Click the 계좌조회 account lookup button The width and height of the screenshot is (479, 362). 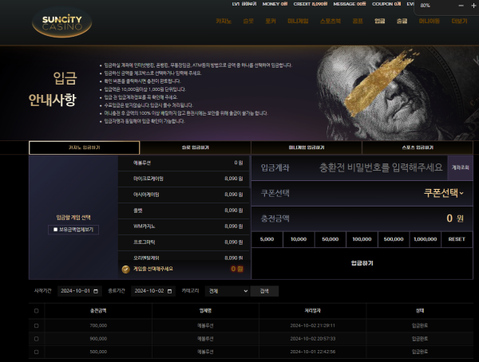[x=461, y=167]
